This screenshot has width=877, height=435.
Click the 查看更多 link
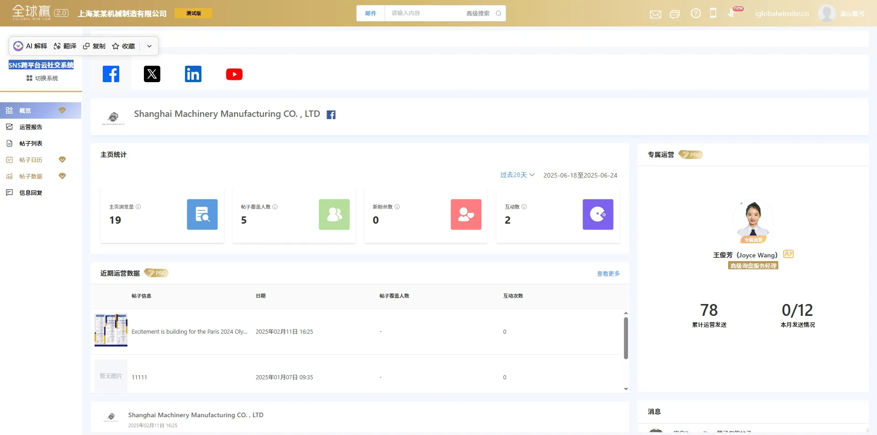(x=608, y=273)
